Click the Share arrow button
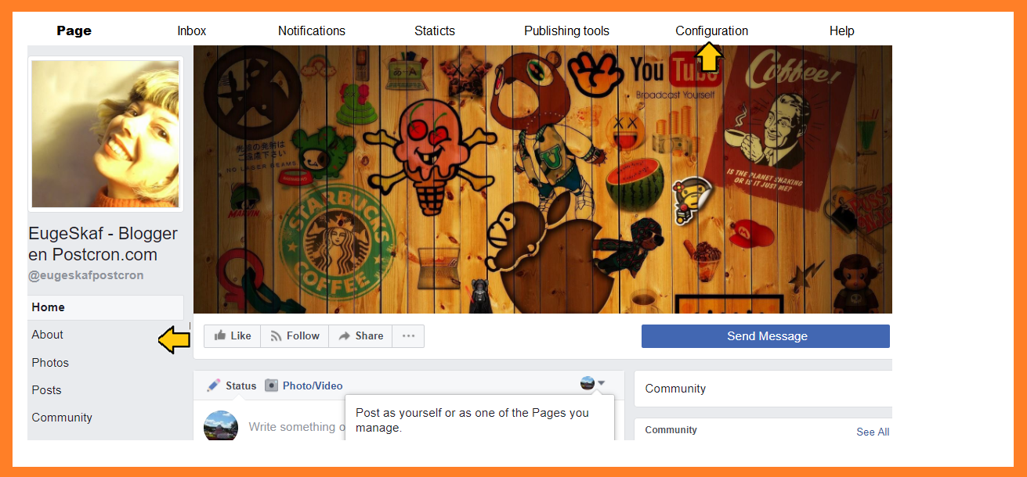This screenshot has width=1027, height=477. pos(360,336)
